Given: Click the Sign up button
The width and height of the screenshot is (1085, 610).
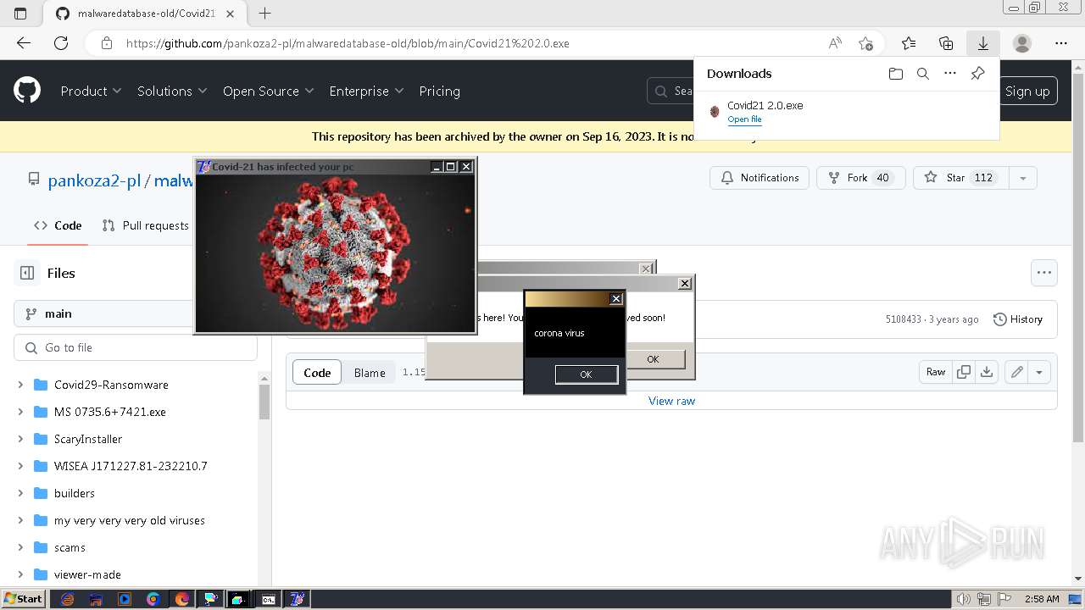Looking at the screenshot, I should click(x=1027, y=91).
